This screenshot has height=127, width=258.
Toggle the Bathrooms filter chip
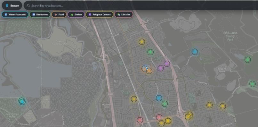pos(40,14)
